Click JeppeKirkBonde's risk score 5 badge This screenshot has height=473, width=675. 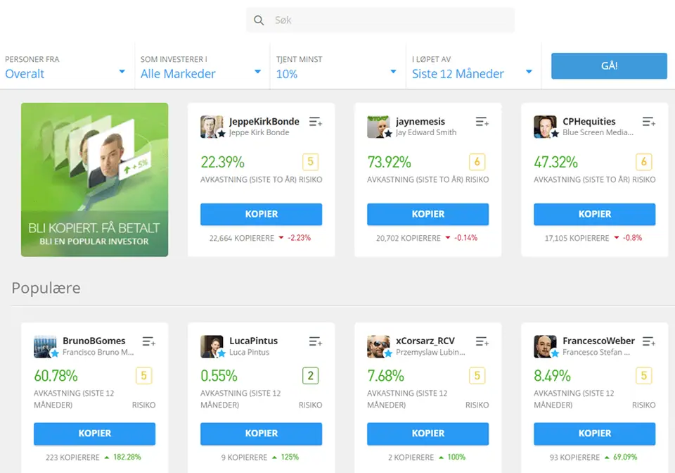click(x=310, y=162)
